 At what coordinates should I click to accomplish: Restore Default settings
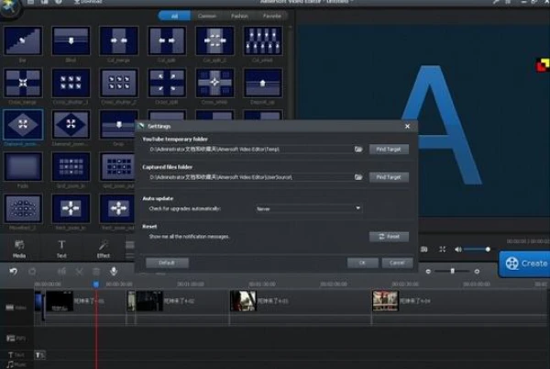167,263
